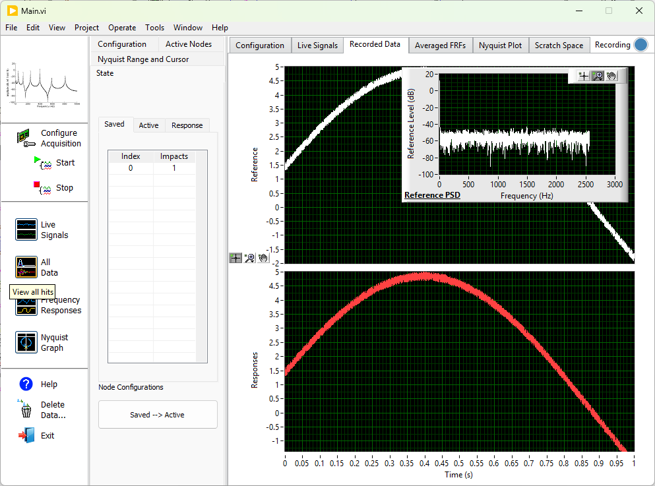655x486 pixels.
Task: Click the Configure Acquisition icon
Action: tap(26, 138)
